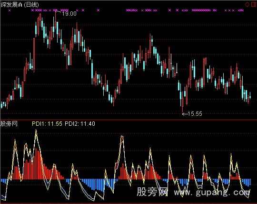Click the 深发展A stock name title
This screenshot has width=257, height=204.
[x=11, y=5]
